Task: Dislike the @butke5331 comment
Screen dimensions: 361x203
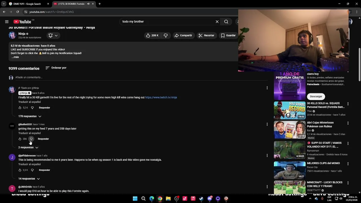Action: tap(31, 139)
